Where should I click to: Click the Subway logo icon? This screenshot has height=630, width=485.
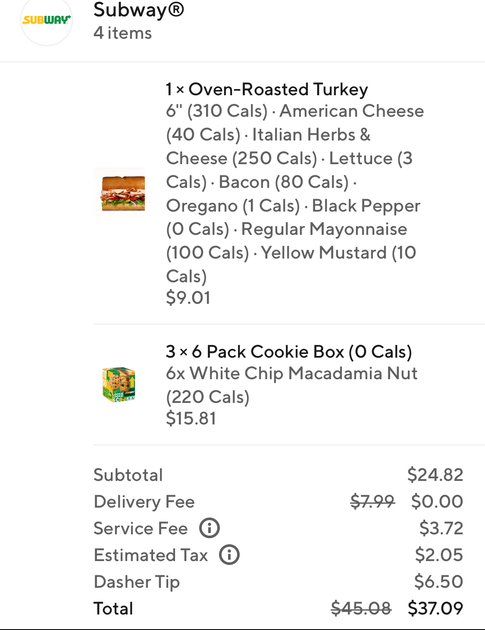pos(46,20)
